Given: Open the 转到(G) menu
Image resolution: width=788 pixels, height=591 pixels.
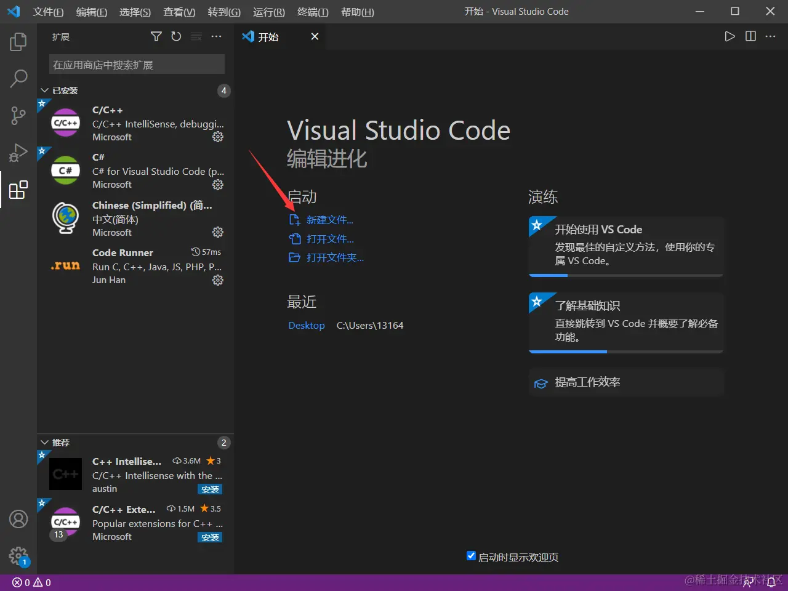Looking at the screenshot, I should pos(224,12).
